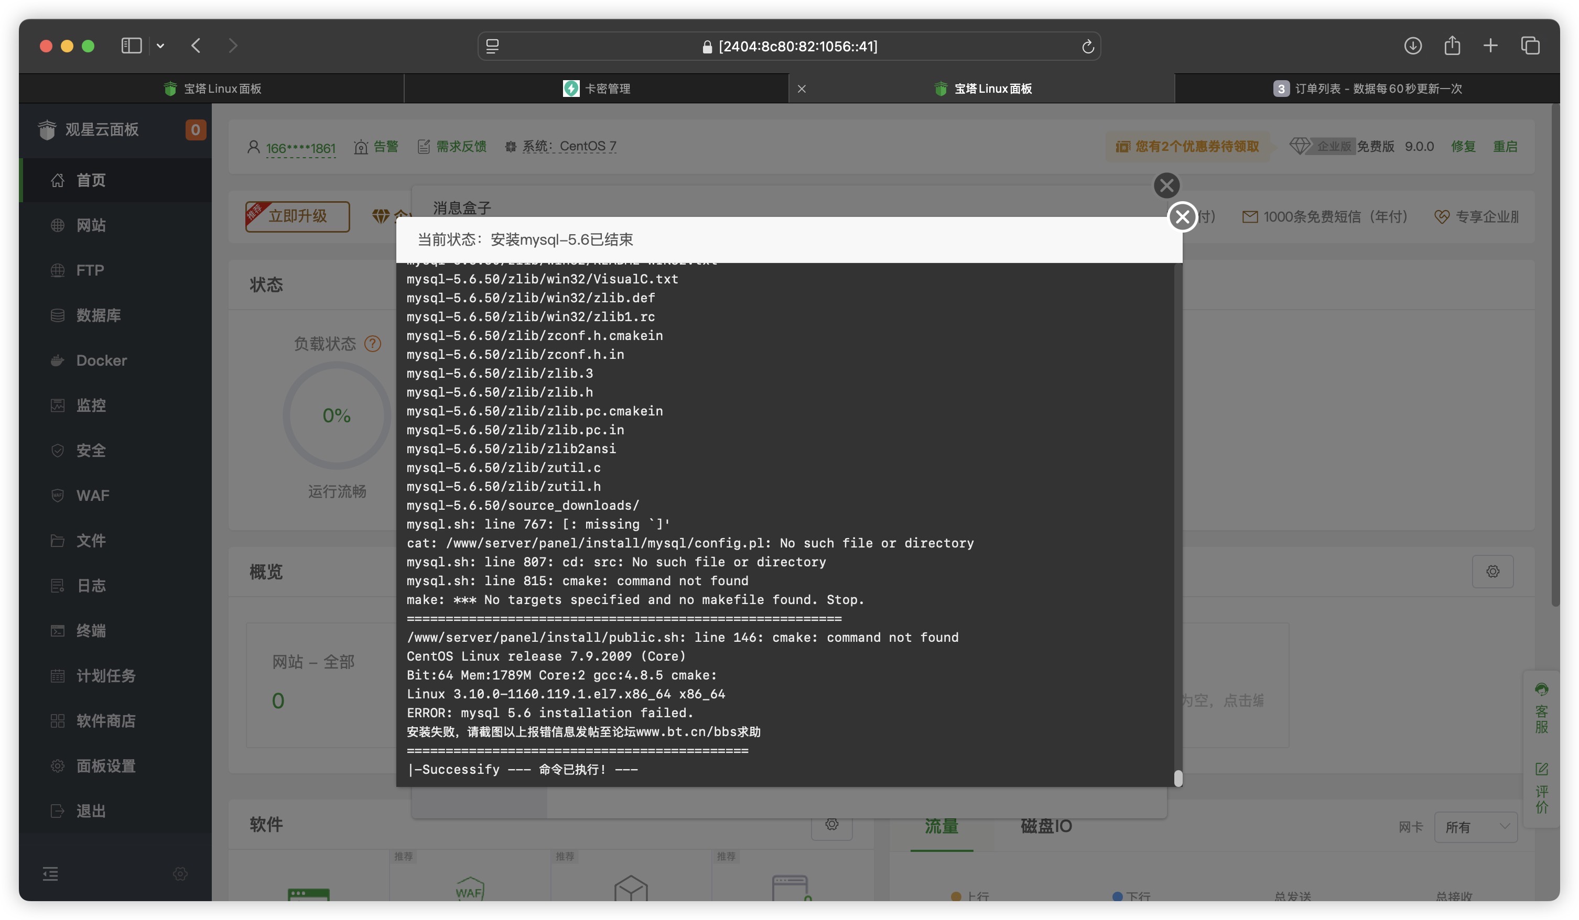Click the 计划任务 calendar icon in sidebar
The image size is (1579, 920).
coord(57,676)
